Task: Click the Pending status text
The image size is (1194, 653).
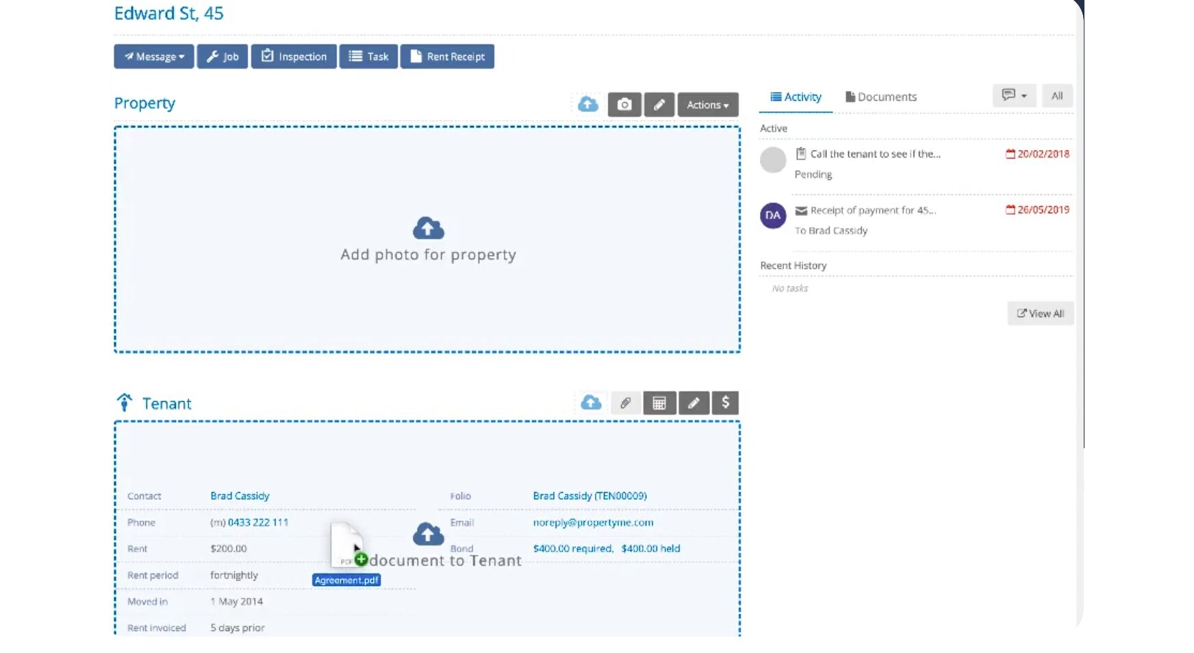Action: 813,175
